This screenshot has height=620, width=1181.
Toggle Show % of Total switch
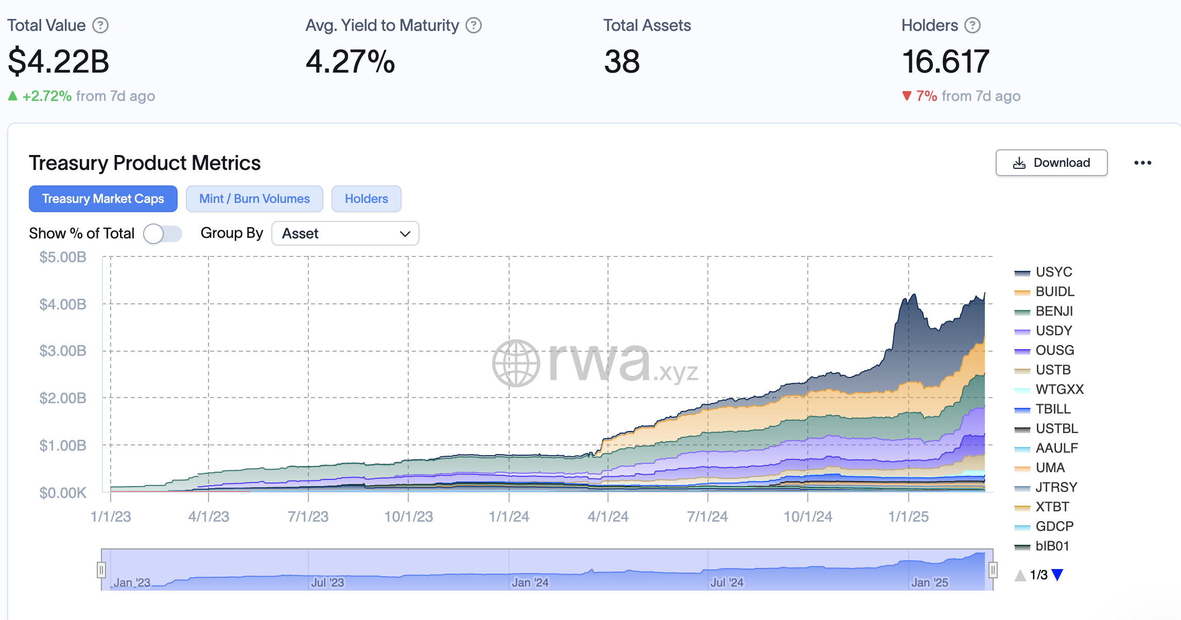coord(163,233)
